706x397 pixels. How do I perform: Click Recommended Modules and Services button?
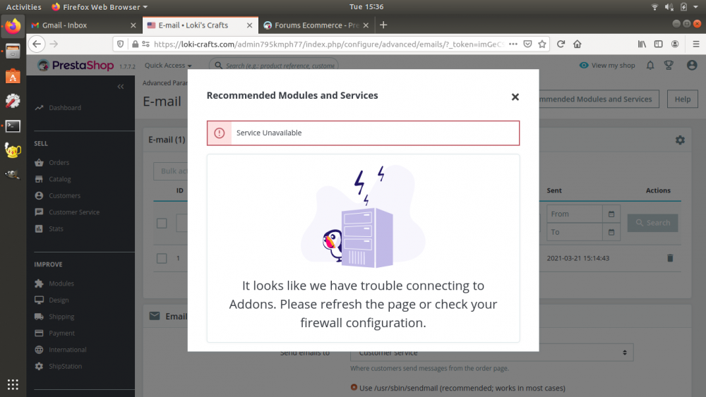pos(599,99)
